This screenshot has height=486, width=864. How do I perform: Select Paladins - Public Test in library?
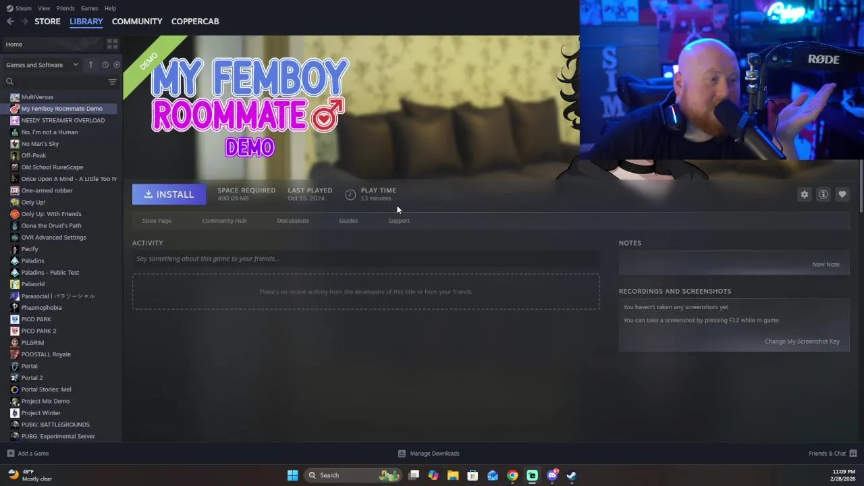coord(50,273)
